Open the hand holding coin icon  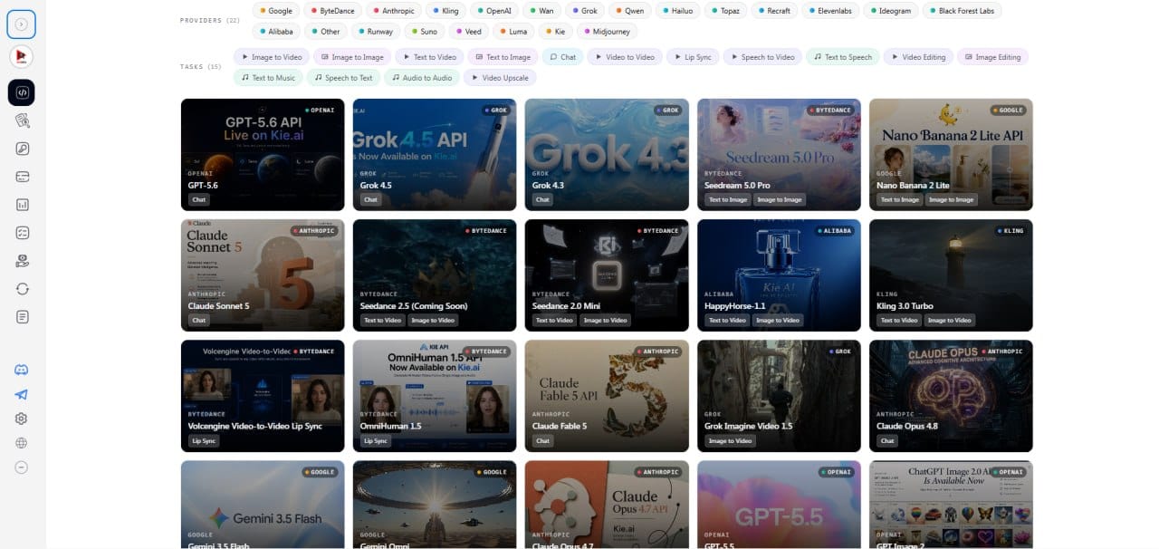(22, 261)
